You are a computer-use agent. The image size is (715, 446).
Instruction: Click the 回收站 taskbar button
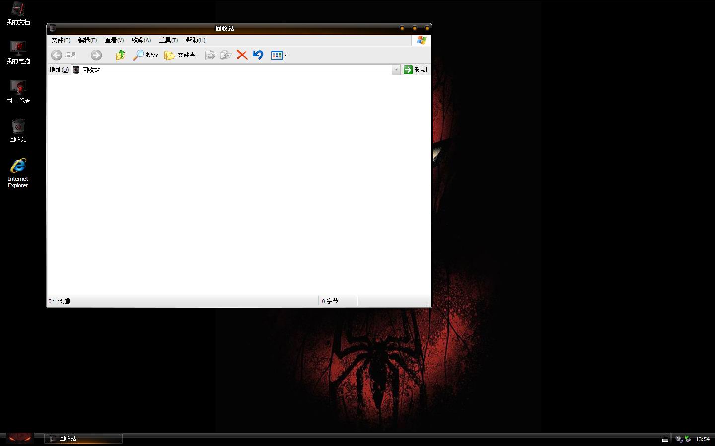(83, 439)
